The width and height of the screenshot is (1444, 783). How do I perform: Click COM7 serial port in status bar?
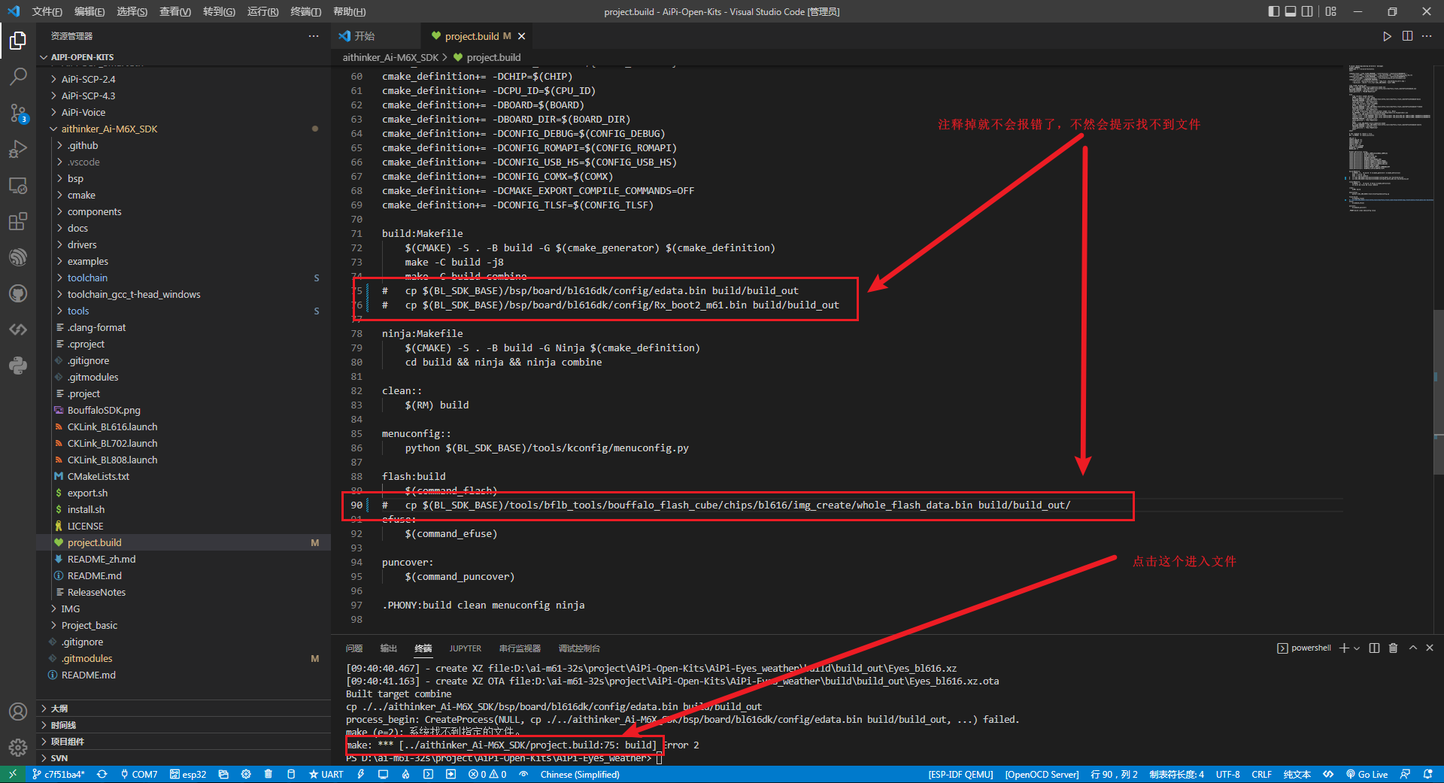pyautogui.click(x=138, y=774)
